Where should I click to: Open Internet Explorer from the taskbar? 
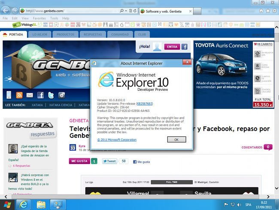pos(24,204)
